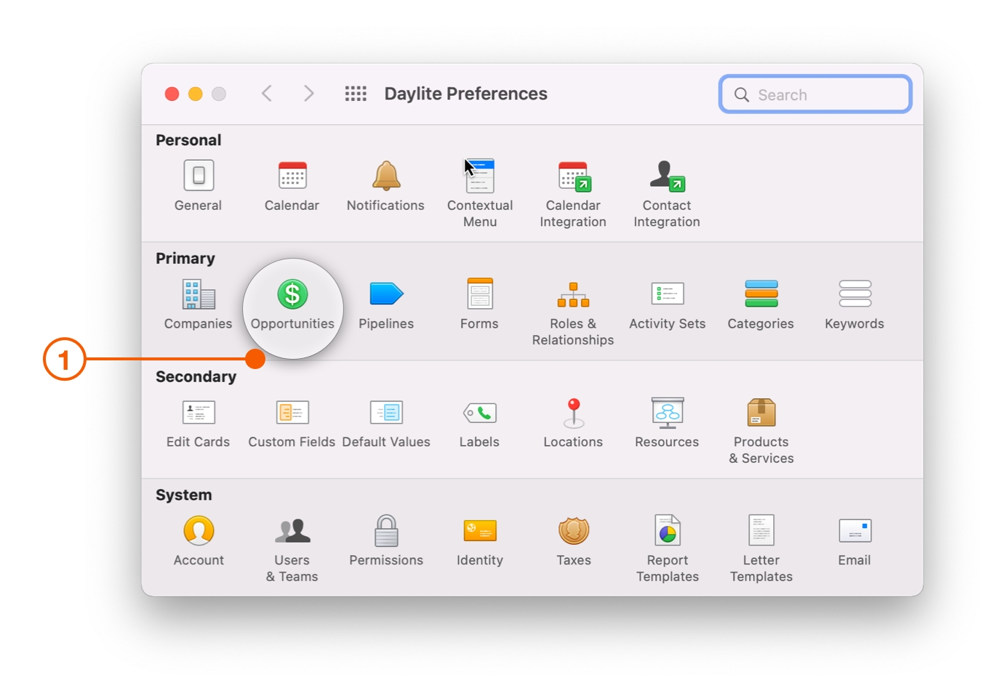Select the Forms preference icon
The width and height of the screenshot is (989, 696).
[479, 295]
